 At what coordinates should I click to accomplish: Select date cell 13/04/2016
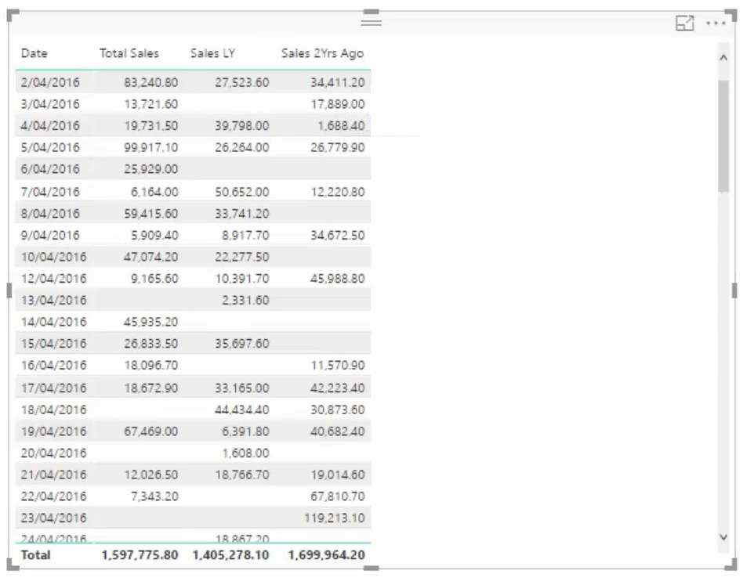pyautogui.click(x=53, y=301)
